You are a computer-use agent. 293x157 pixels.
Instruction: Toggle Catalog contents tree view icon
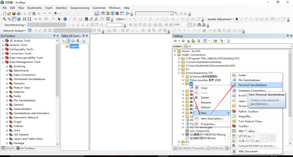pyautogui.click(x=222, y=41)
